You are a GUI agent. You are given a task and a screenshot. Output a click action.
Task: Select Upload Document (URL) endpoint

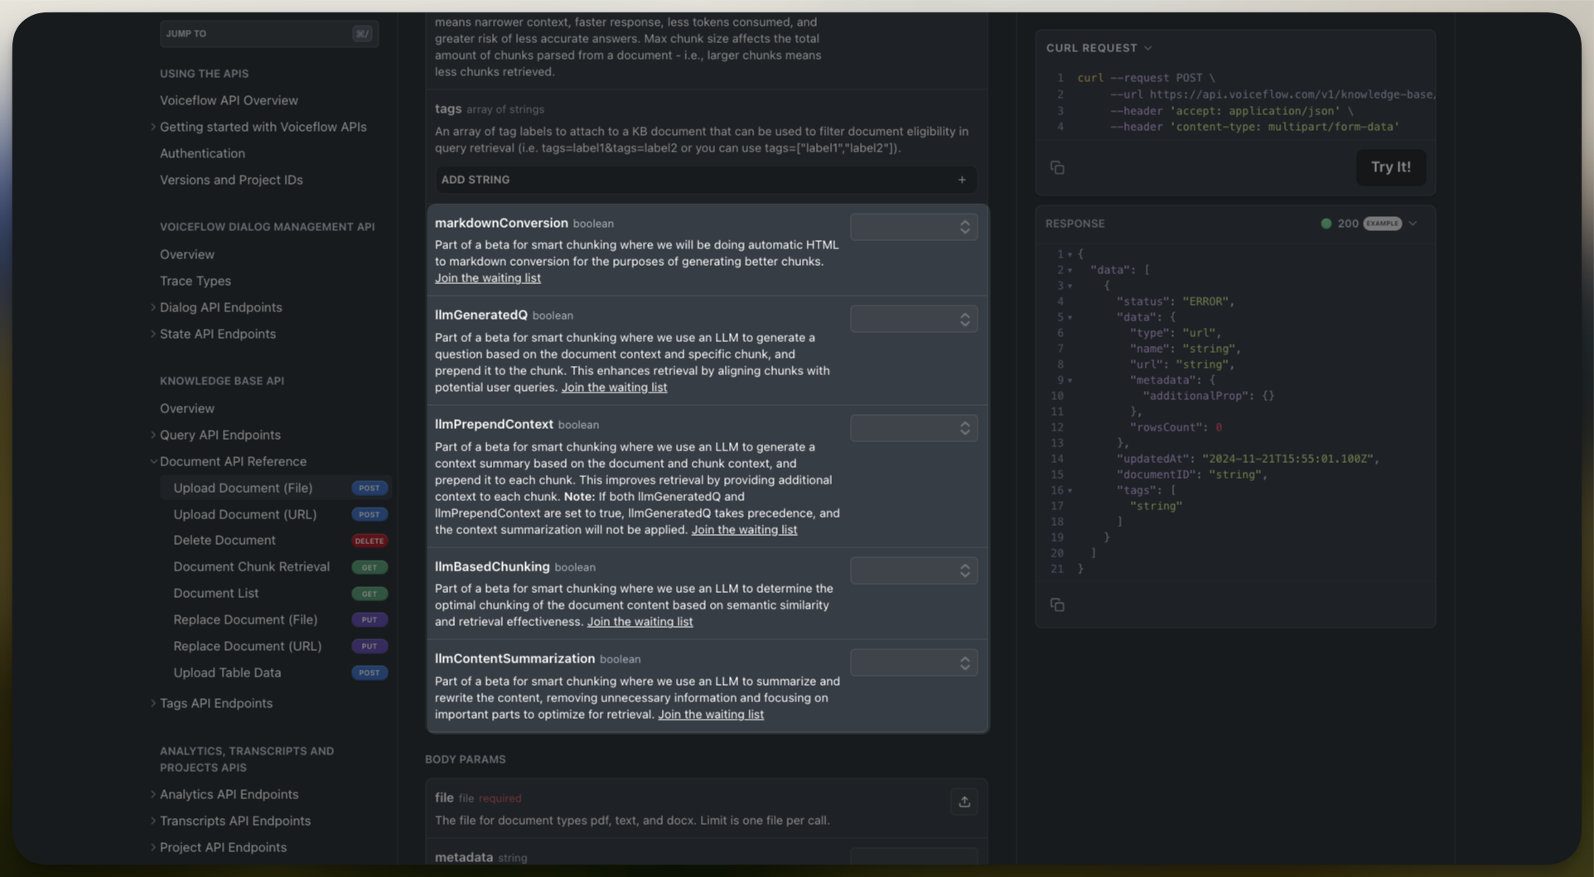[x=245, y=514]
